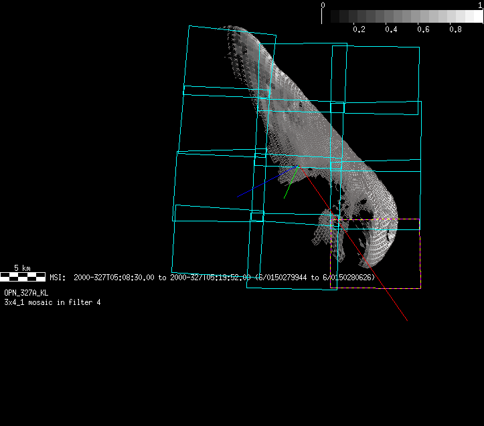Click the MSI time range text
484x426 pixels.
[x=212, y=277]
